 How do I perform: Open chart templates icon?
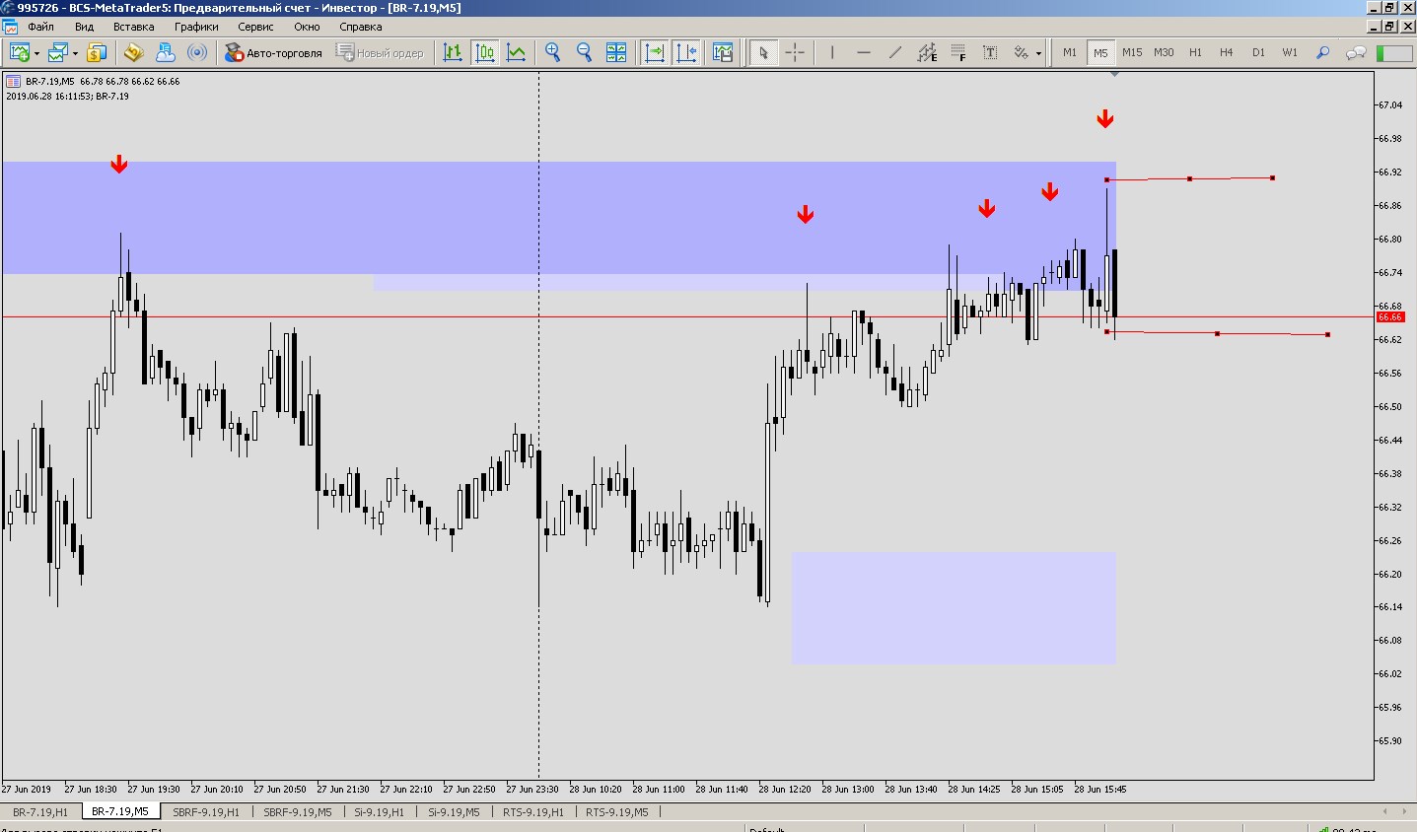pyautogui.click(x=723, y=52)
